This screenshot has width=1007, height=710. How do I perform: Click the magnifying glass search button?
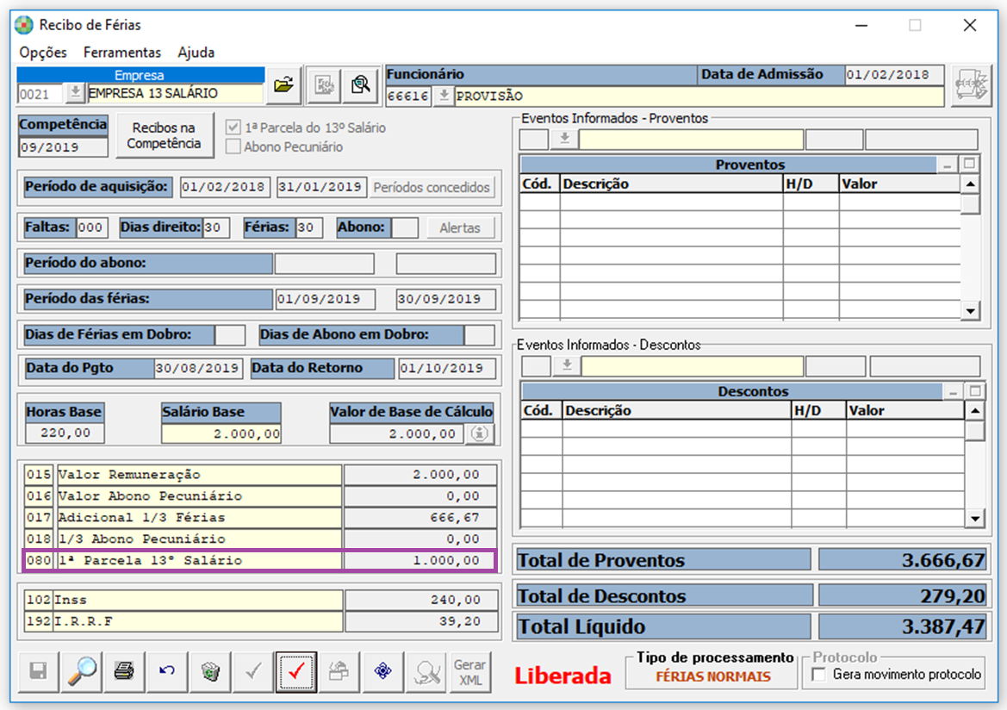click(82, 672)
